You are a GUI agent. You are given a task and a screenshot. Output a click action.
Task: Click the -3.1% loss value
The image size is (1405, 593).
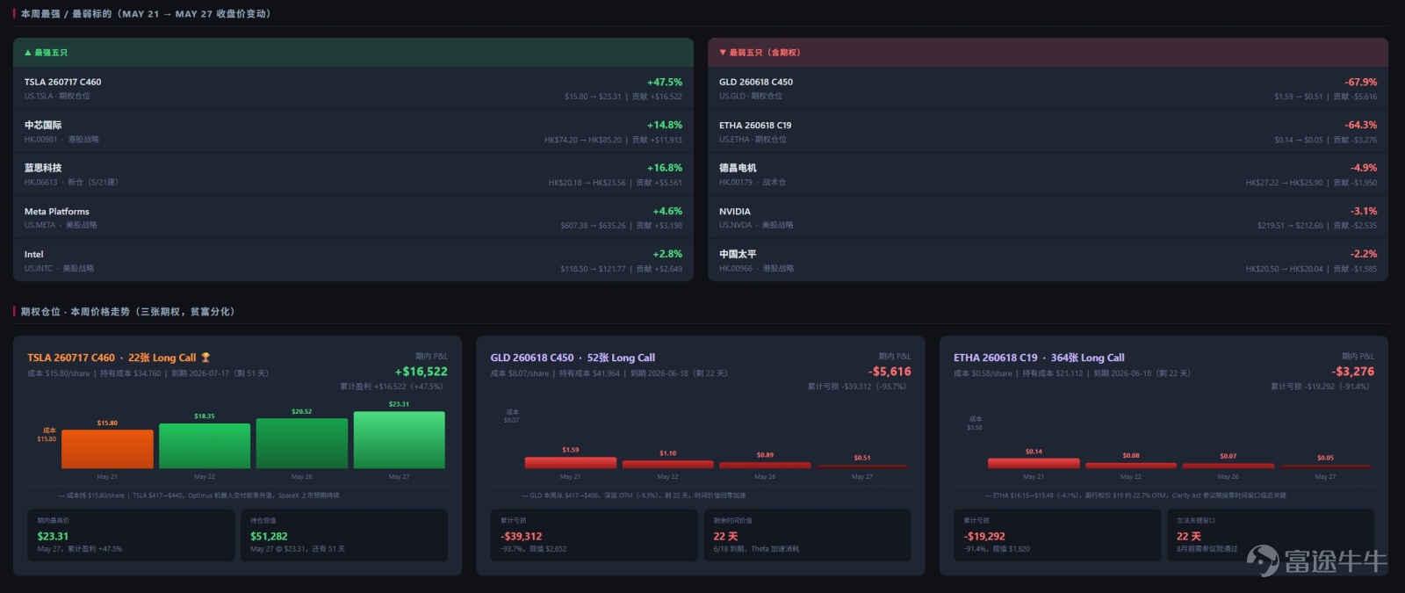tap(1364, 211)
